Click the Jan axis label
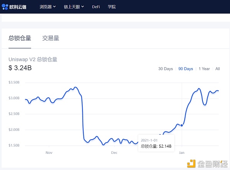This screenshot has height=170, width=230. tap(182, 153)
